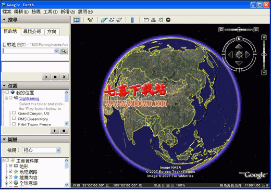
Task: Click the Print toolbar icon
Action: 153,20
